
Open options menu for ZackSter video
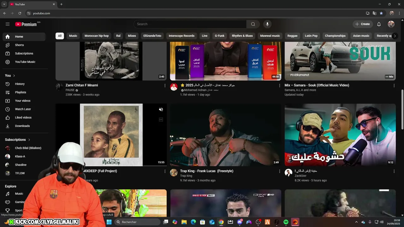click(394, 171)
